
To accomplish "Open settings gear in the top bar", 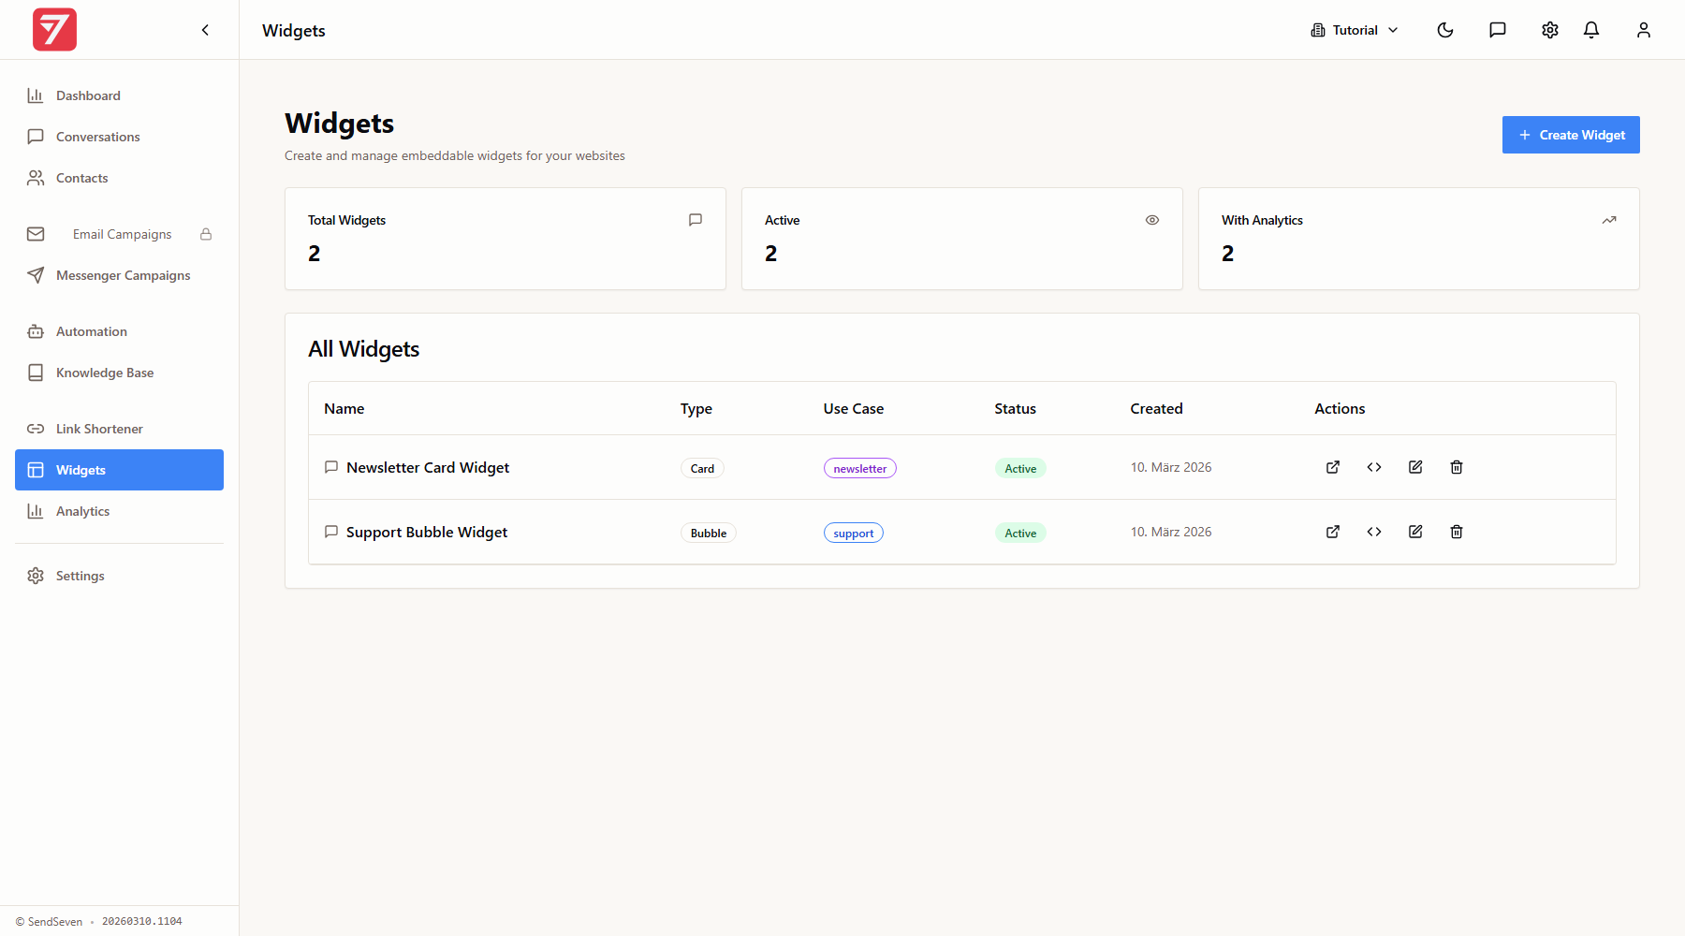I will [1550, 30].
